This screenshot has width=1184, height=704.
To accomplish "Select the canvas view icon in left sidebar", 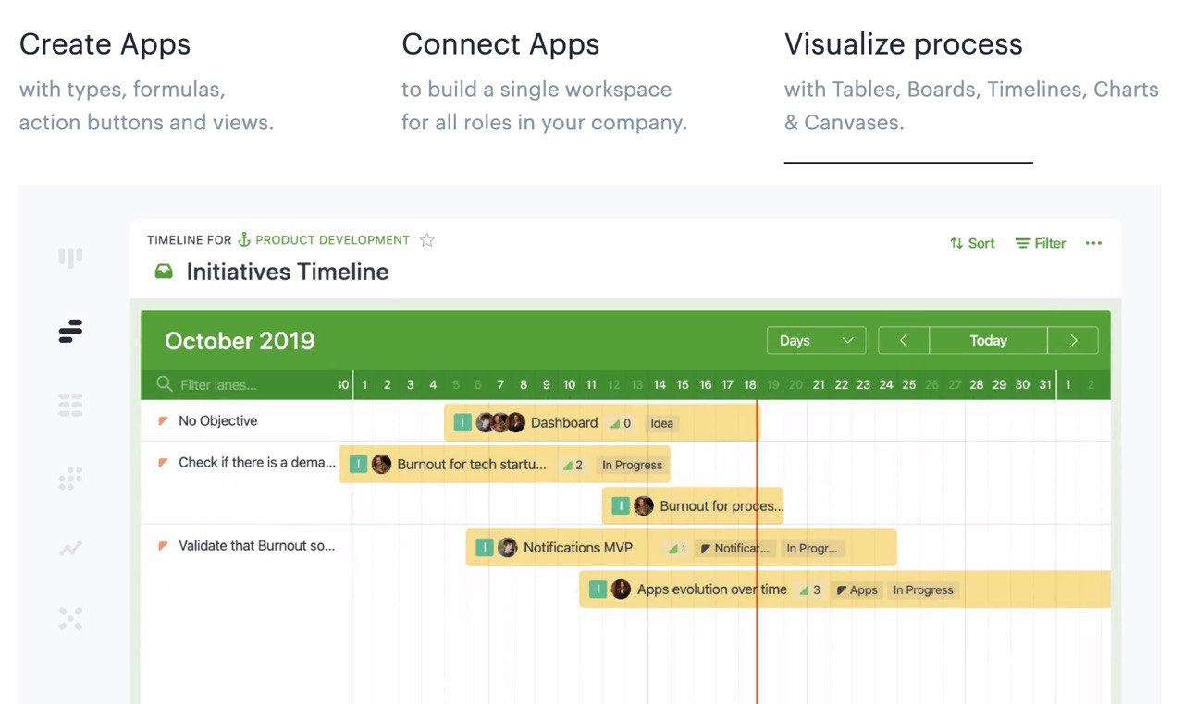I will coord(70,618).
